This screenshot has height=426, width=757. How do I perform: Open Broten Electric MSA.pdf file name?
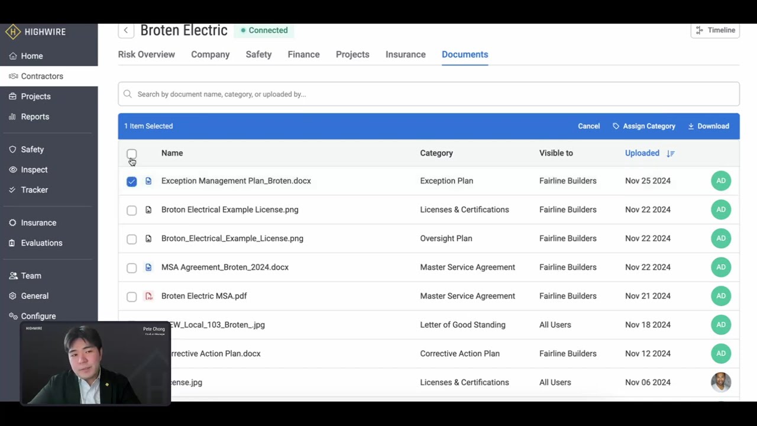(204, 296)
